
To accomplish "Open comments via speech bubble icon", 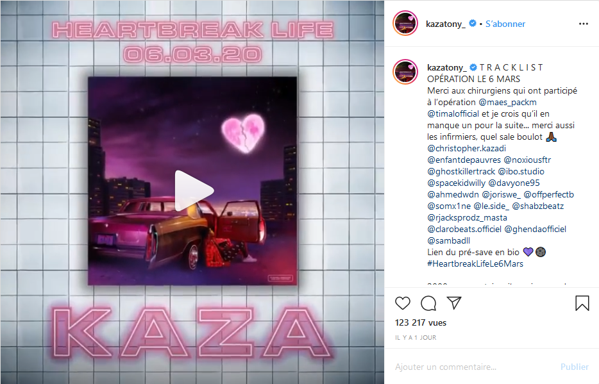I will tap(428, 303).
